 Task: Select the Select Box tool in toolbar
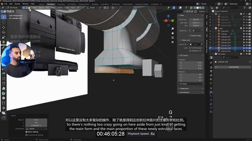tap(4, 17)
